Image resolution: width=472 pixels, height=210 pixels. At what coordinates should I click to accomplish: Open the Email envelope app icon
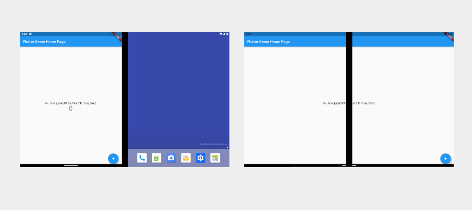[186, 158]
